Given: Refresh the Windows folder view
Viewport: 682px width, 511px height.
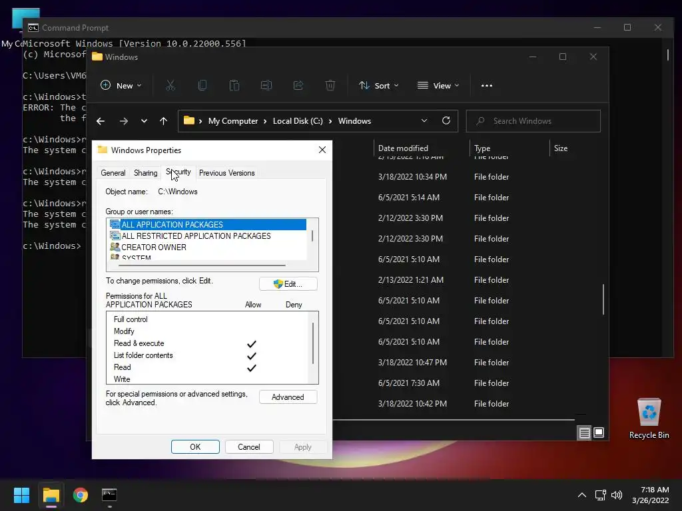Looking at the screenshot, I should coord(446,121).
